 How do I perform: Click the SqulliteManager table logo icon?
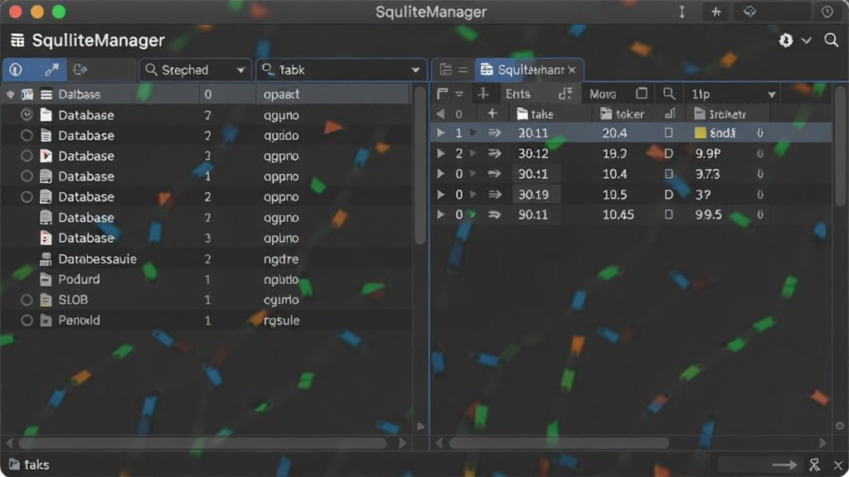click(x=17, y=40)
